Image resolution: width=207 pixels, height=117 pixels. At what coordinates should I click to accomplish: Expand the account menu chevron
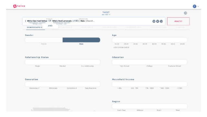tap(198, 6)
